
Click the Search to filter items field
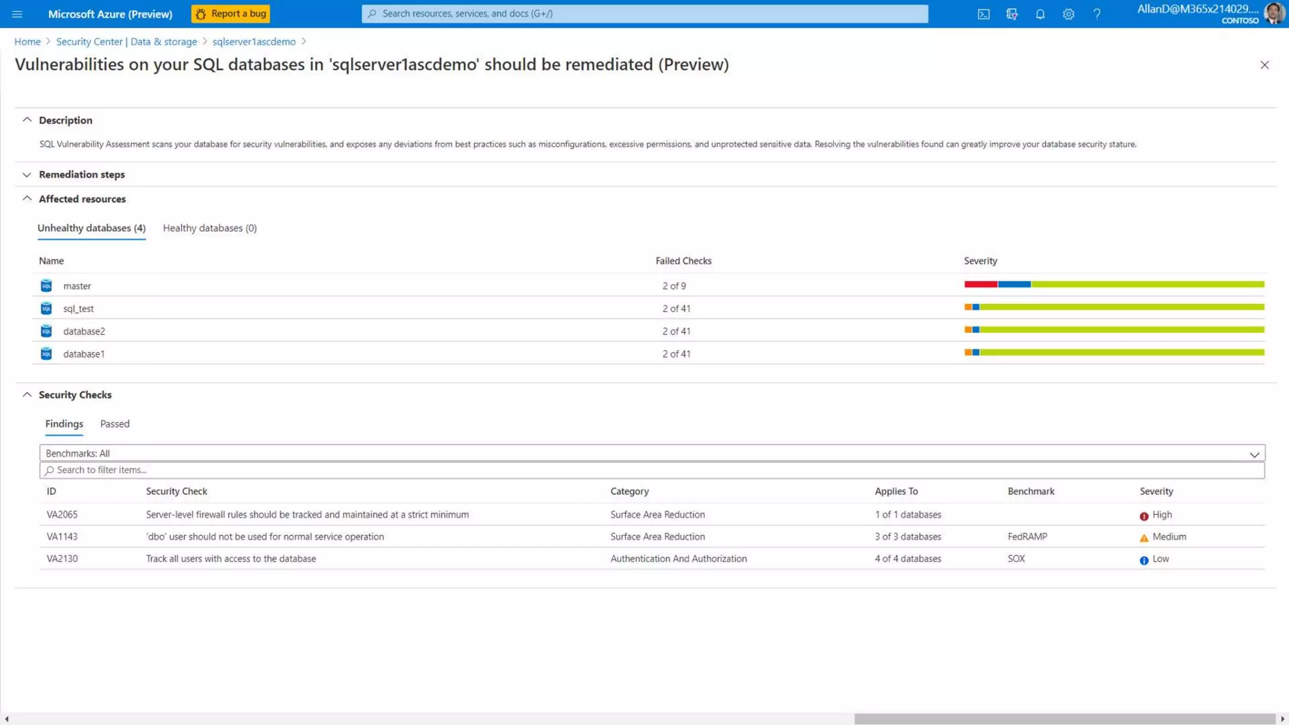pyautogui.click(x=651, y=470)
